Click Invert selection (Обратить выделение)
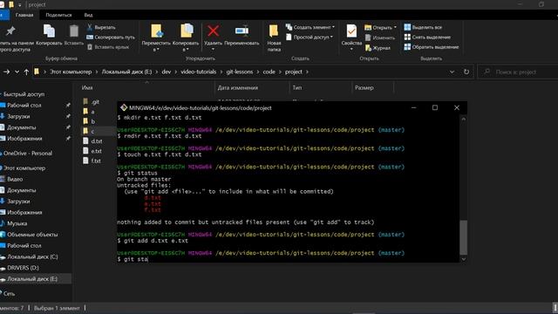This screenshot has height=314, width=558. (432, 47)
